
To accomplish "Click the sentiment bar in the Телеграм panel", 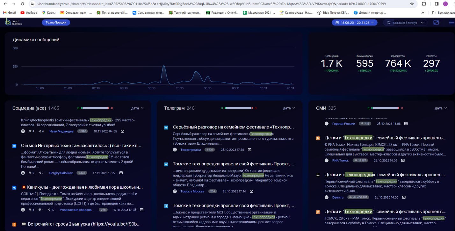I will pyautogui.click(x=239, y=108).
